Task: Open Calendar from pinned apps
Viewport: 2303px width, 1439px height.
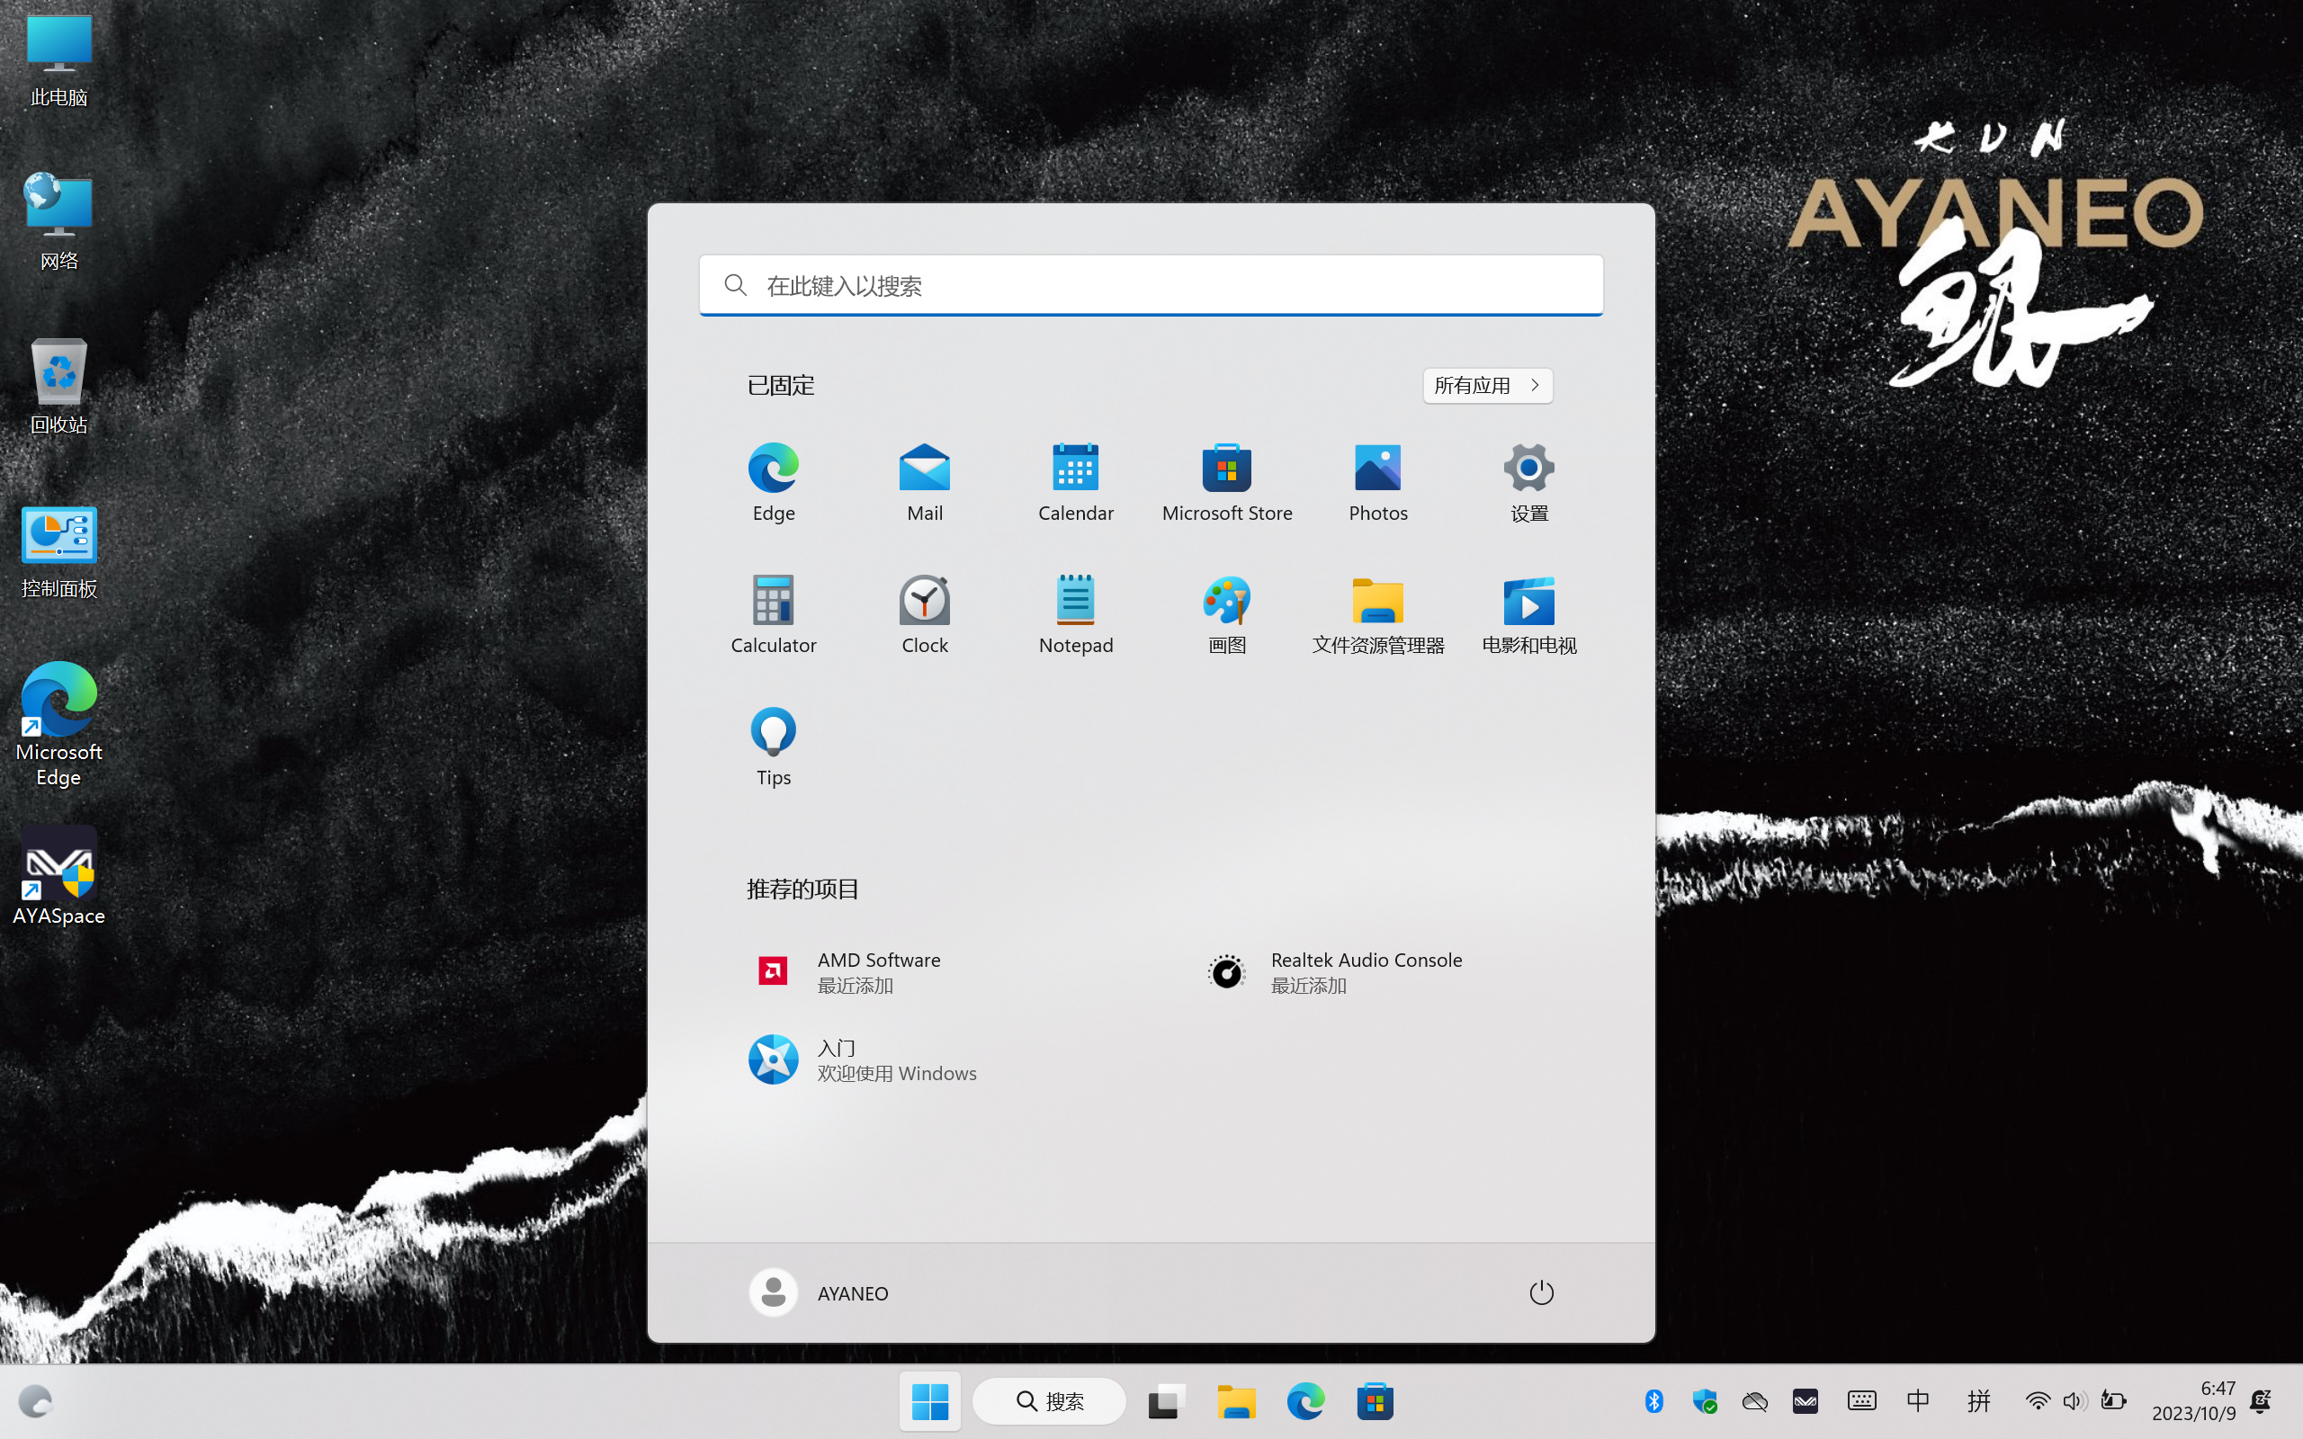Action: 1075,480
